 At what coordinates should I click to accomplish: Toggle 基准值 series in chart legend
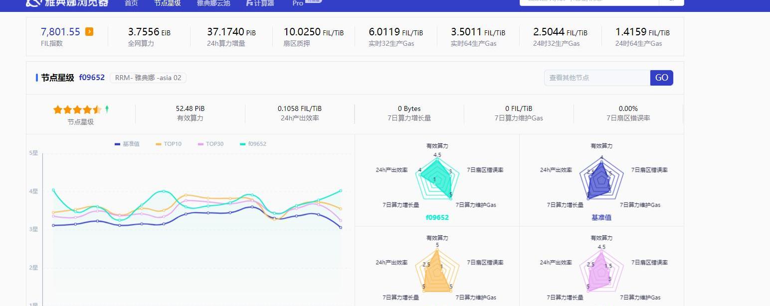coord(127,144)
